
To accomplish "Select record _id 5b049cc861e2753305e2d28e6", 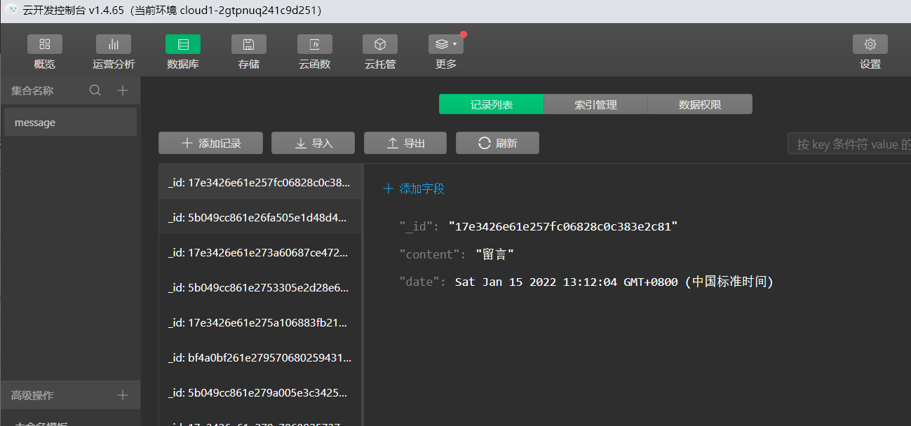I will pos(260,287).
